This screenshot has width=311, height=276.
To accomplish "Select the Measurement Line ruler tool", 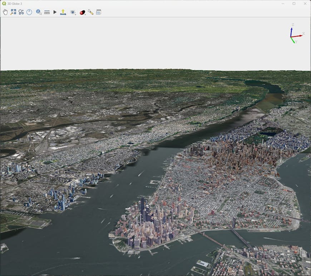I will (x=48, y=12).
